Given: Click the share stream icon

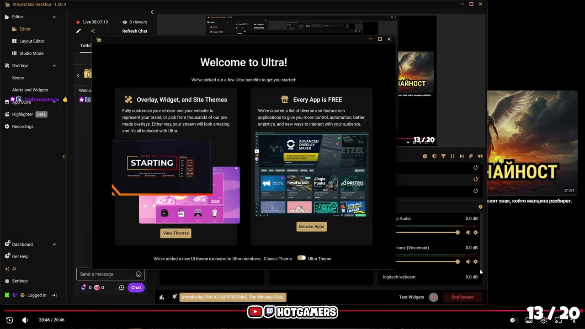Looking at the screenshot, I should click(93, 31).
